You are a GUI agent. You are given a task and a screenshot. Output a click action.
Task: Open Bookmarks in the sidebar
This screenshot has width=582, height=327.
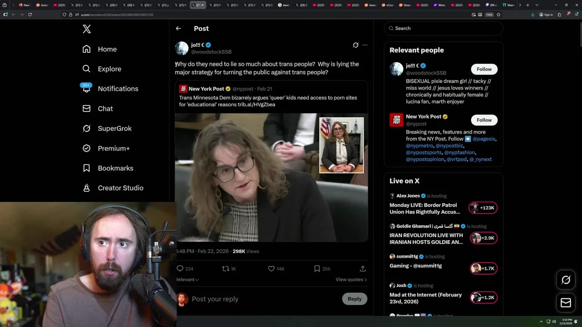point(108,168)
